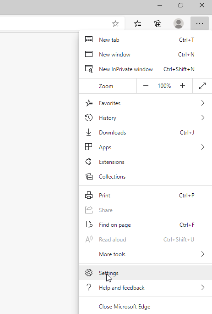This screenshot has width=212, height=314.
Task: Click the Help question mark icon
Action: coord(89,287)
